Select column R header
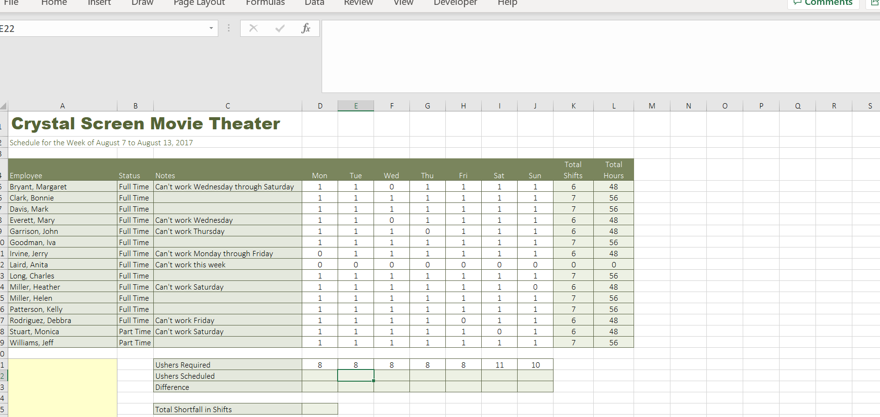Screen dimensions: 880x417 click(834, 106)
